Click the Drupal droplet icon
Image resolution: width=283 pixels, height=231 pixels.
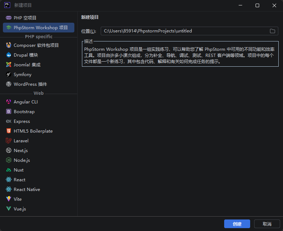point(9,55)
